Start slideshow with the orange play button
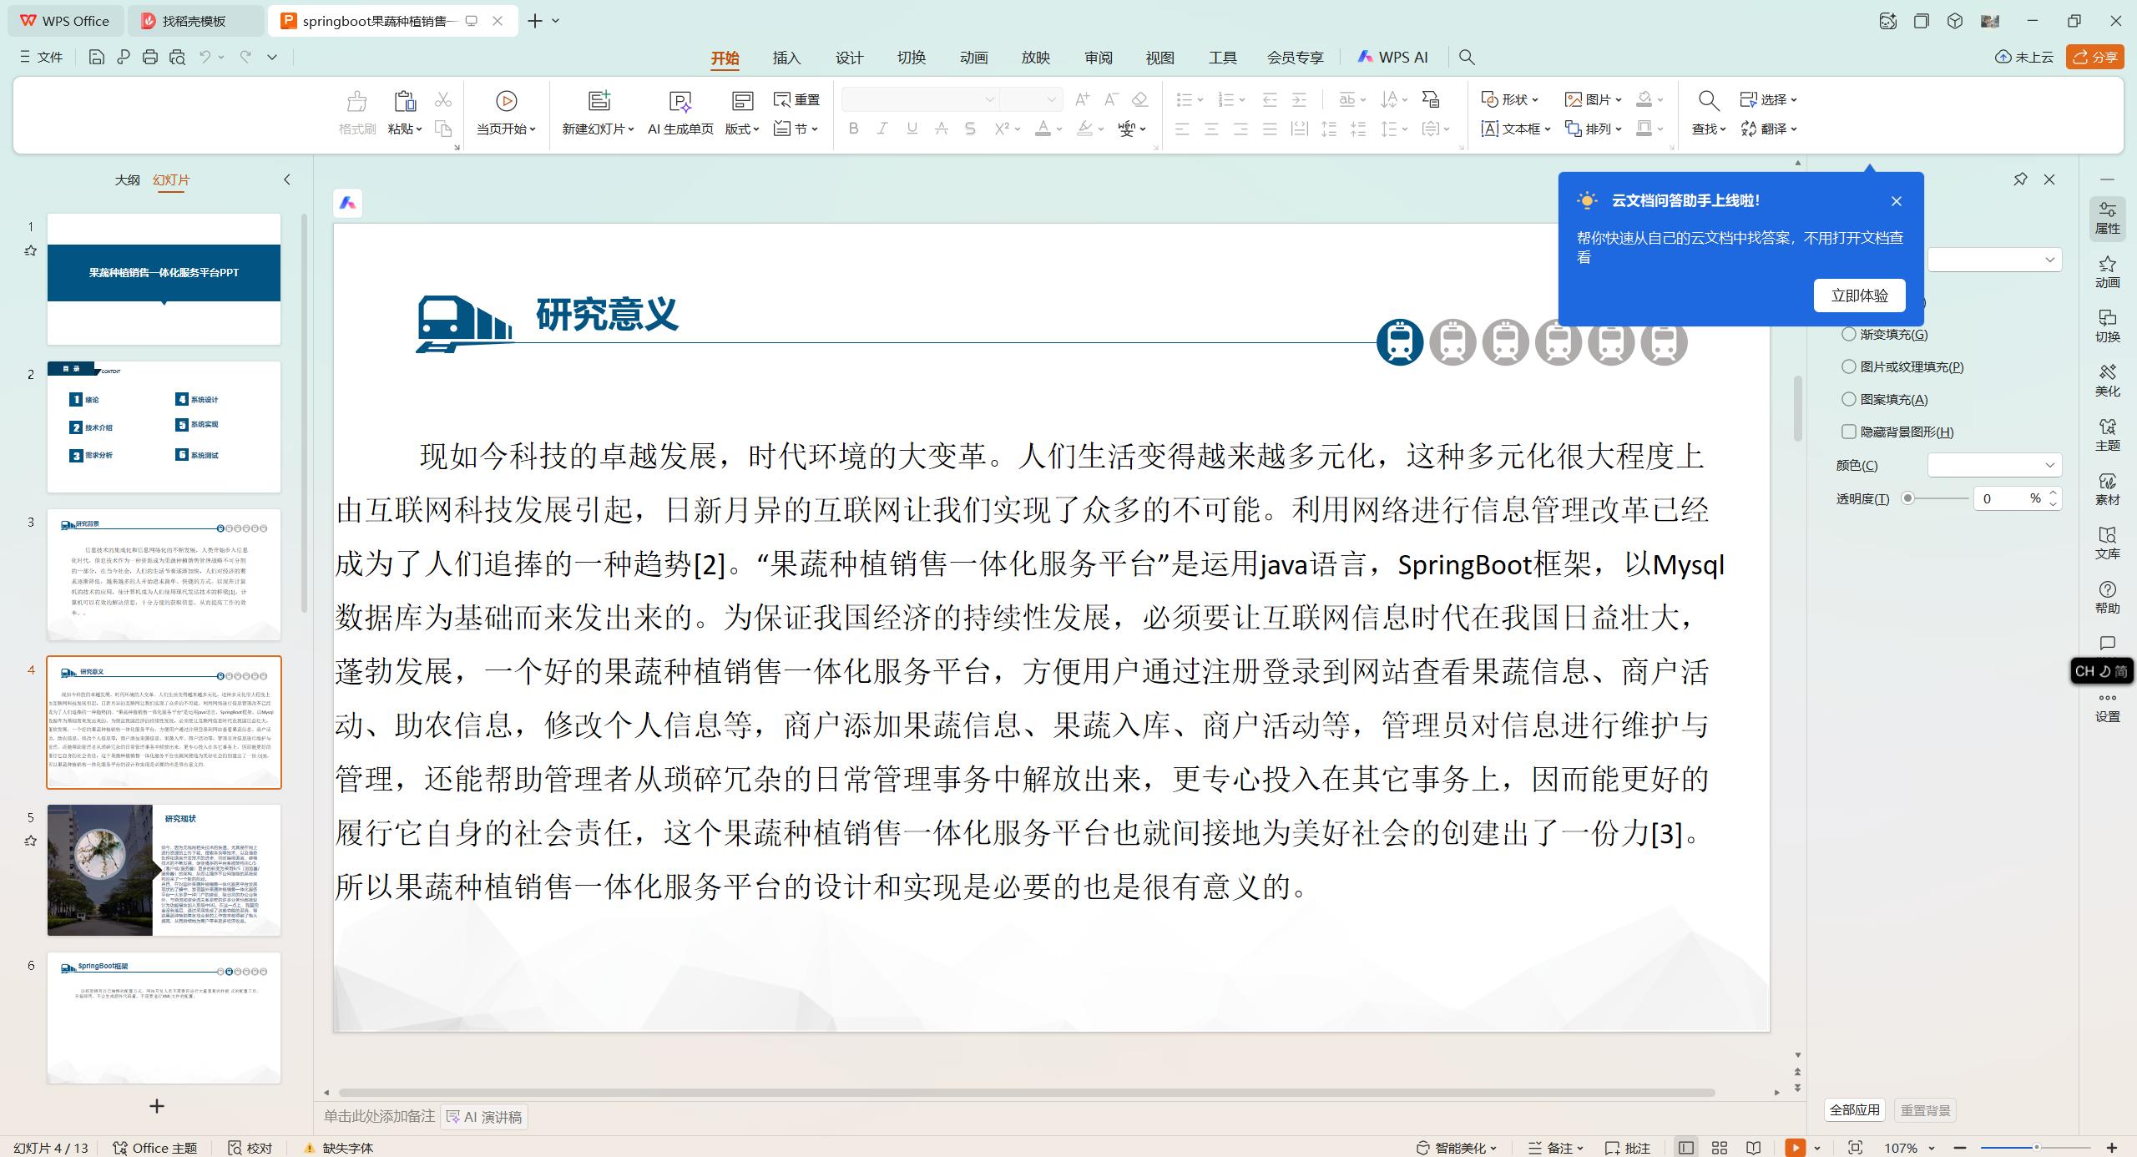This screenshot has width=2137, height=1157. click(1795, 1148)
